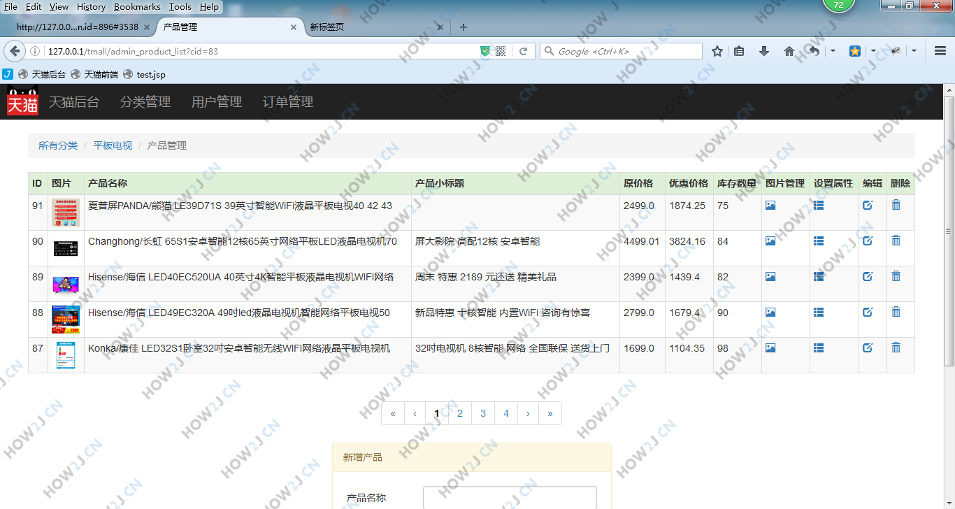Open 分类管理 in navbar
The height and width of the screenshot is (509, 955).
tap(145, 101)
